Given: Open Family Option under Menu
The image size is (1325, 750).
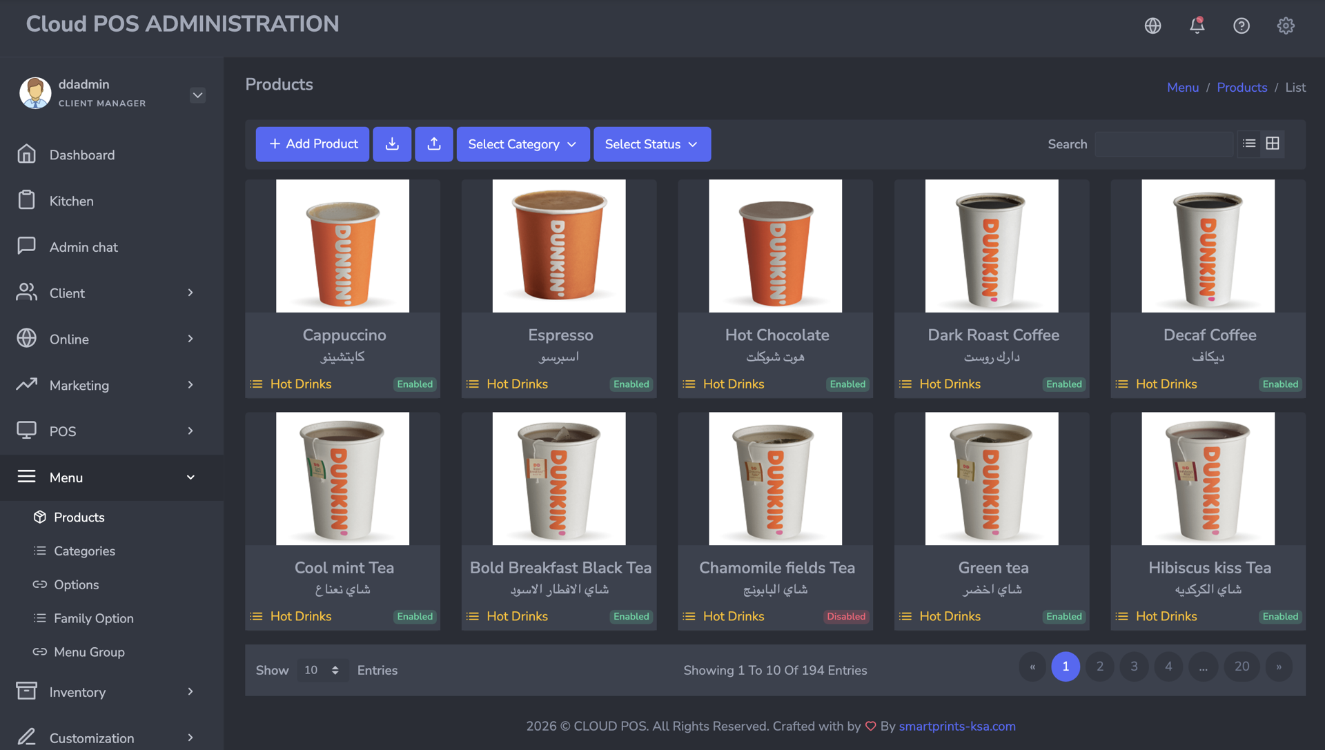Looking at the screenshot, I should [94, 618].
